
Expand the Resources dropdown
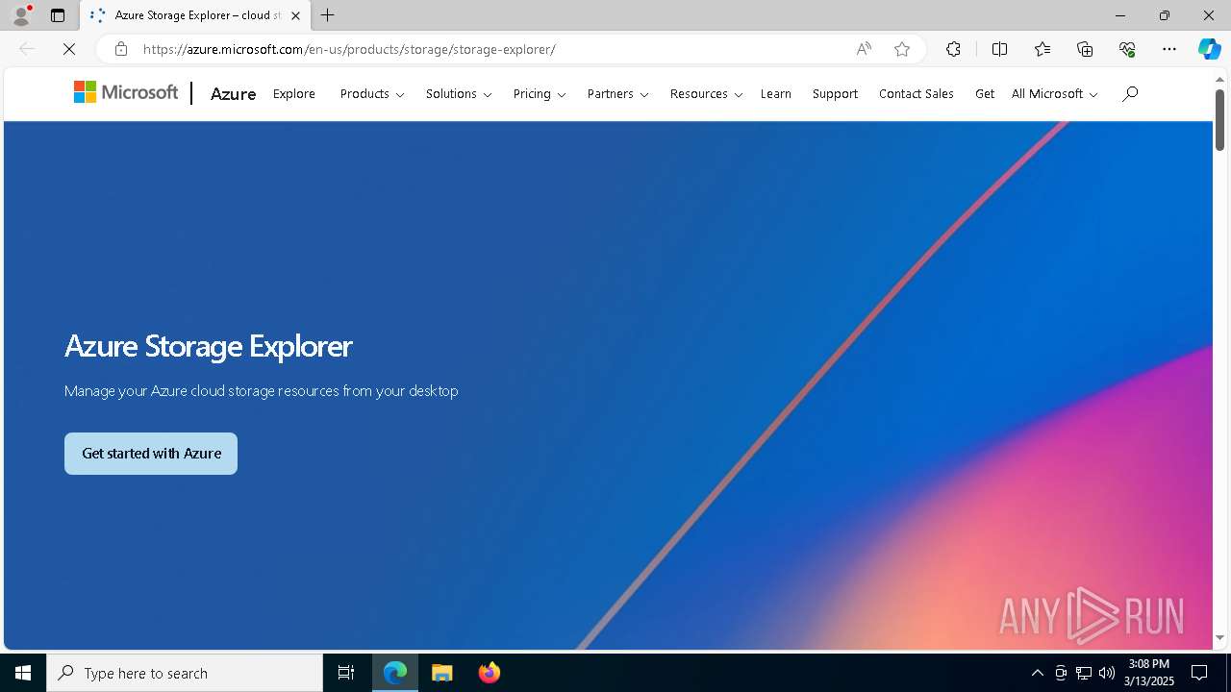[x=707, y=93]
